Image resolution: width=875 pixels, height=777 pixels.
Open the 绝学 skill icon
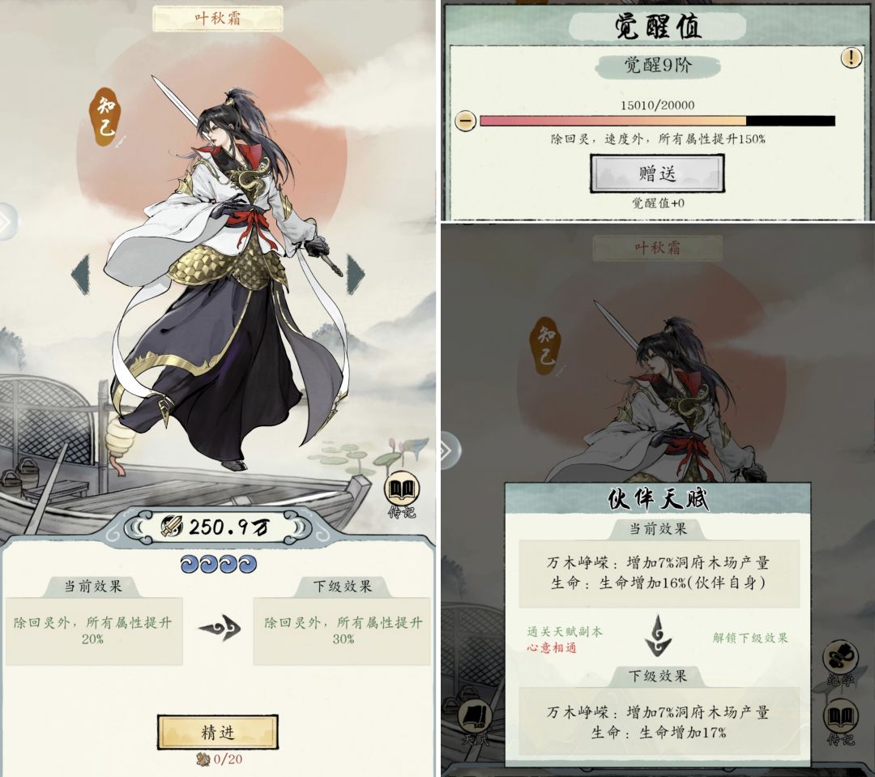(840, 663)
